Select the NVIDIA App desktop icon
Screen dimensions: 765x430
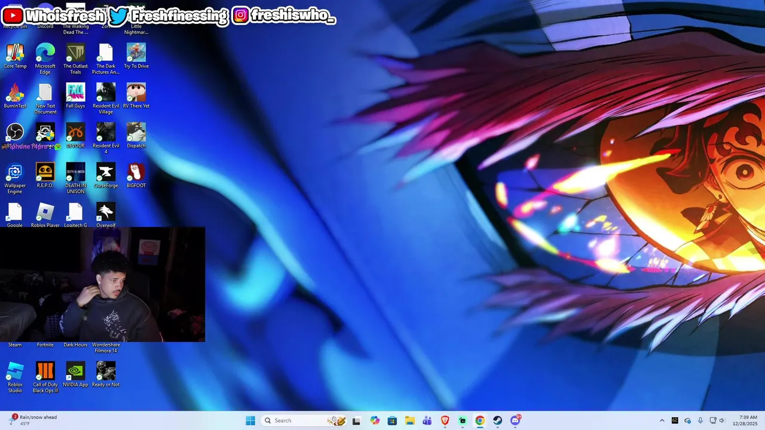pyautogui.click(x=75, y=374)
